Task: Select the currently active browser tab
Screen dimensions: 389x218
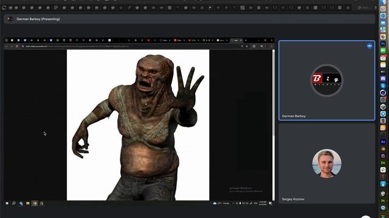Action: [x=236, y=41]
